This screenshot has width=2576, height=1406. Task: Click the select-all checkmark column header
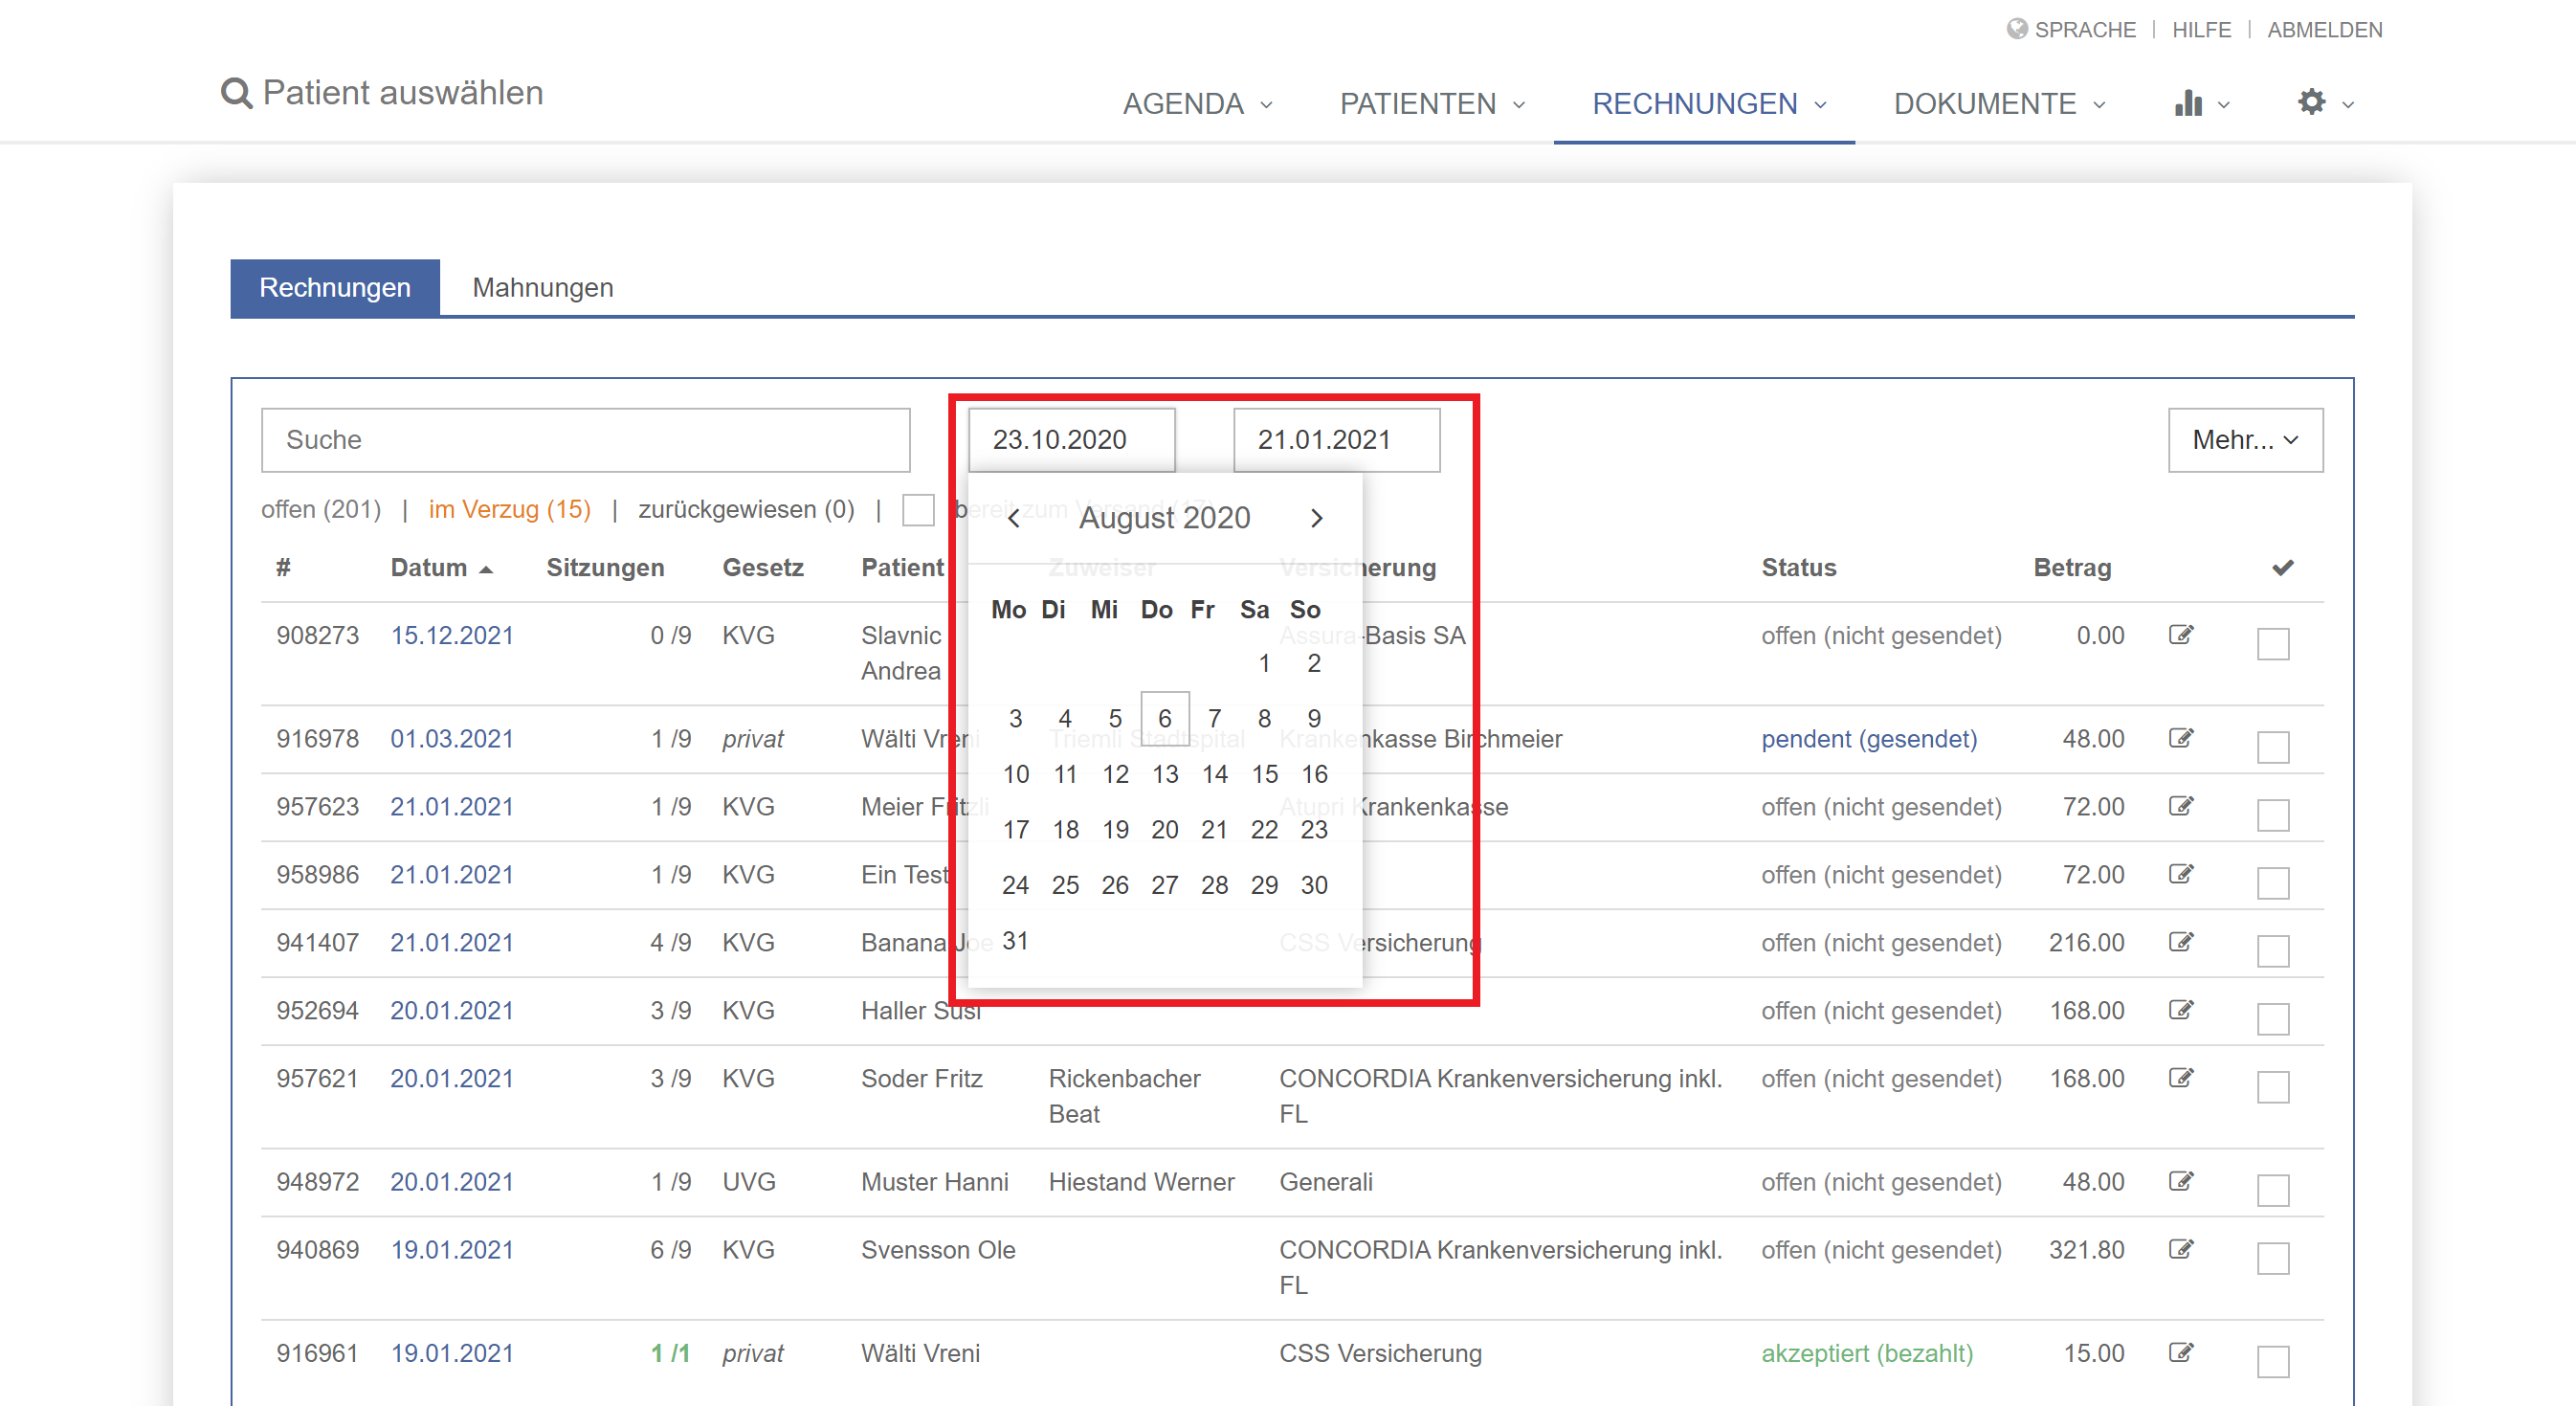pos(2282,568)
